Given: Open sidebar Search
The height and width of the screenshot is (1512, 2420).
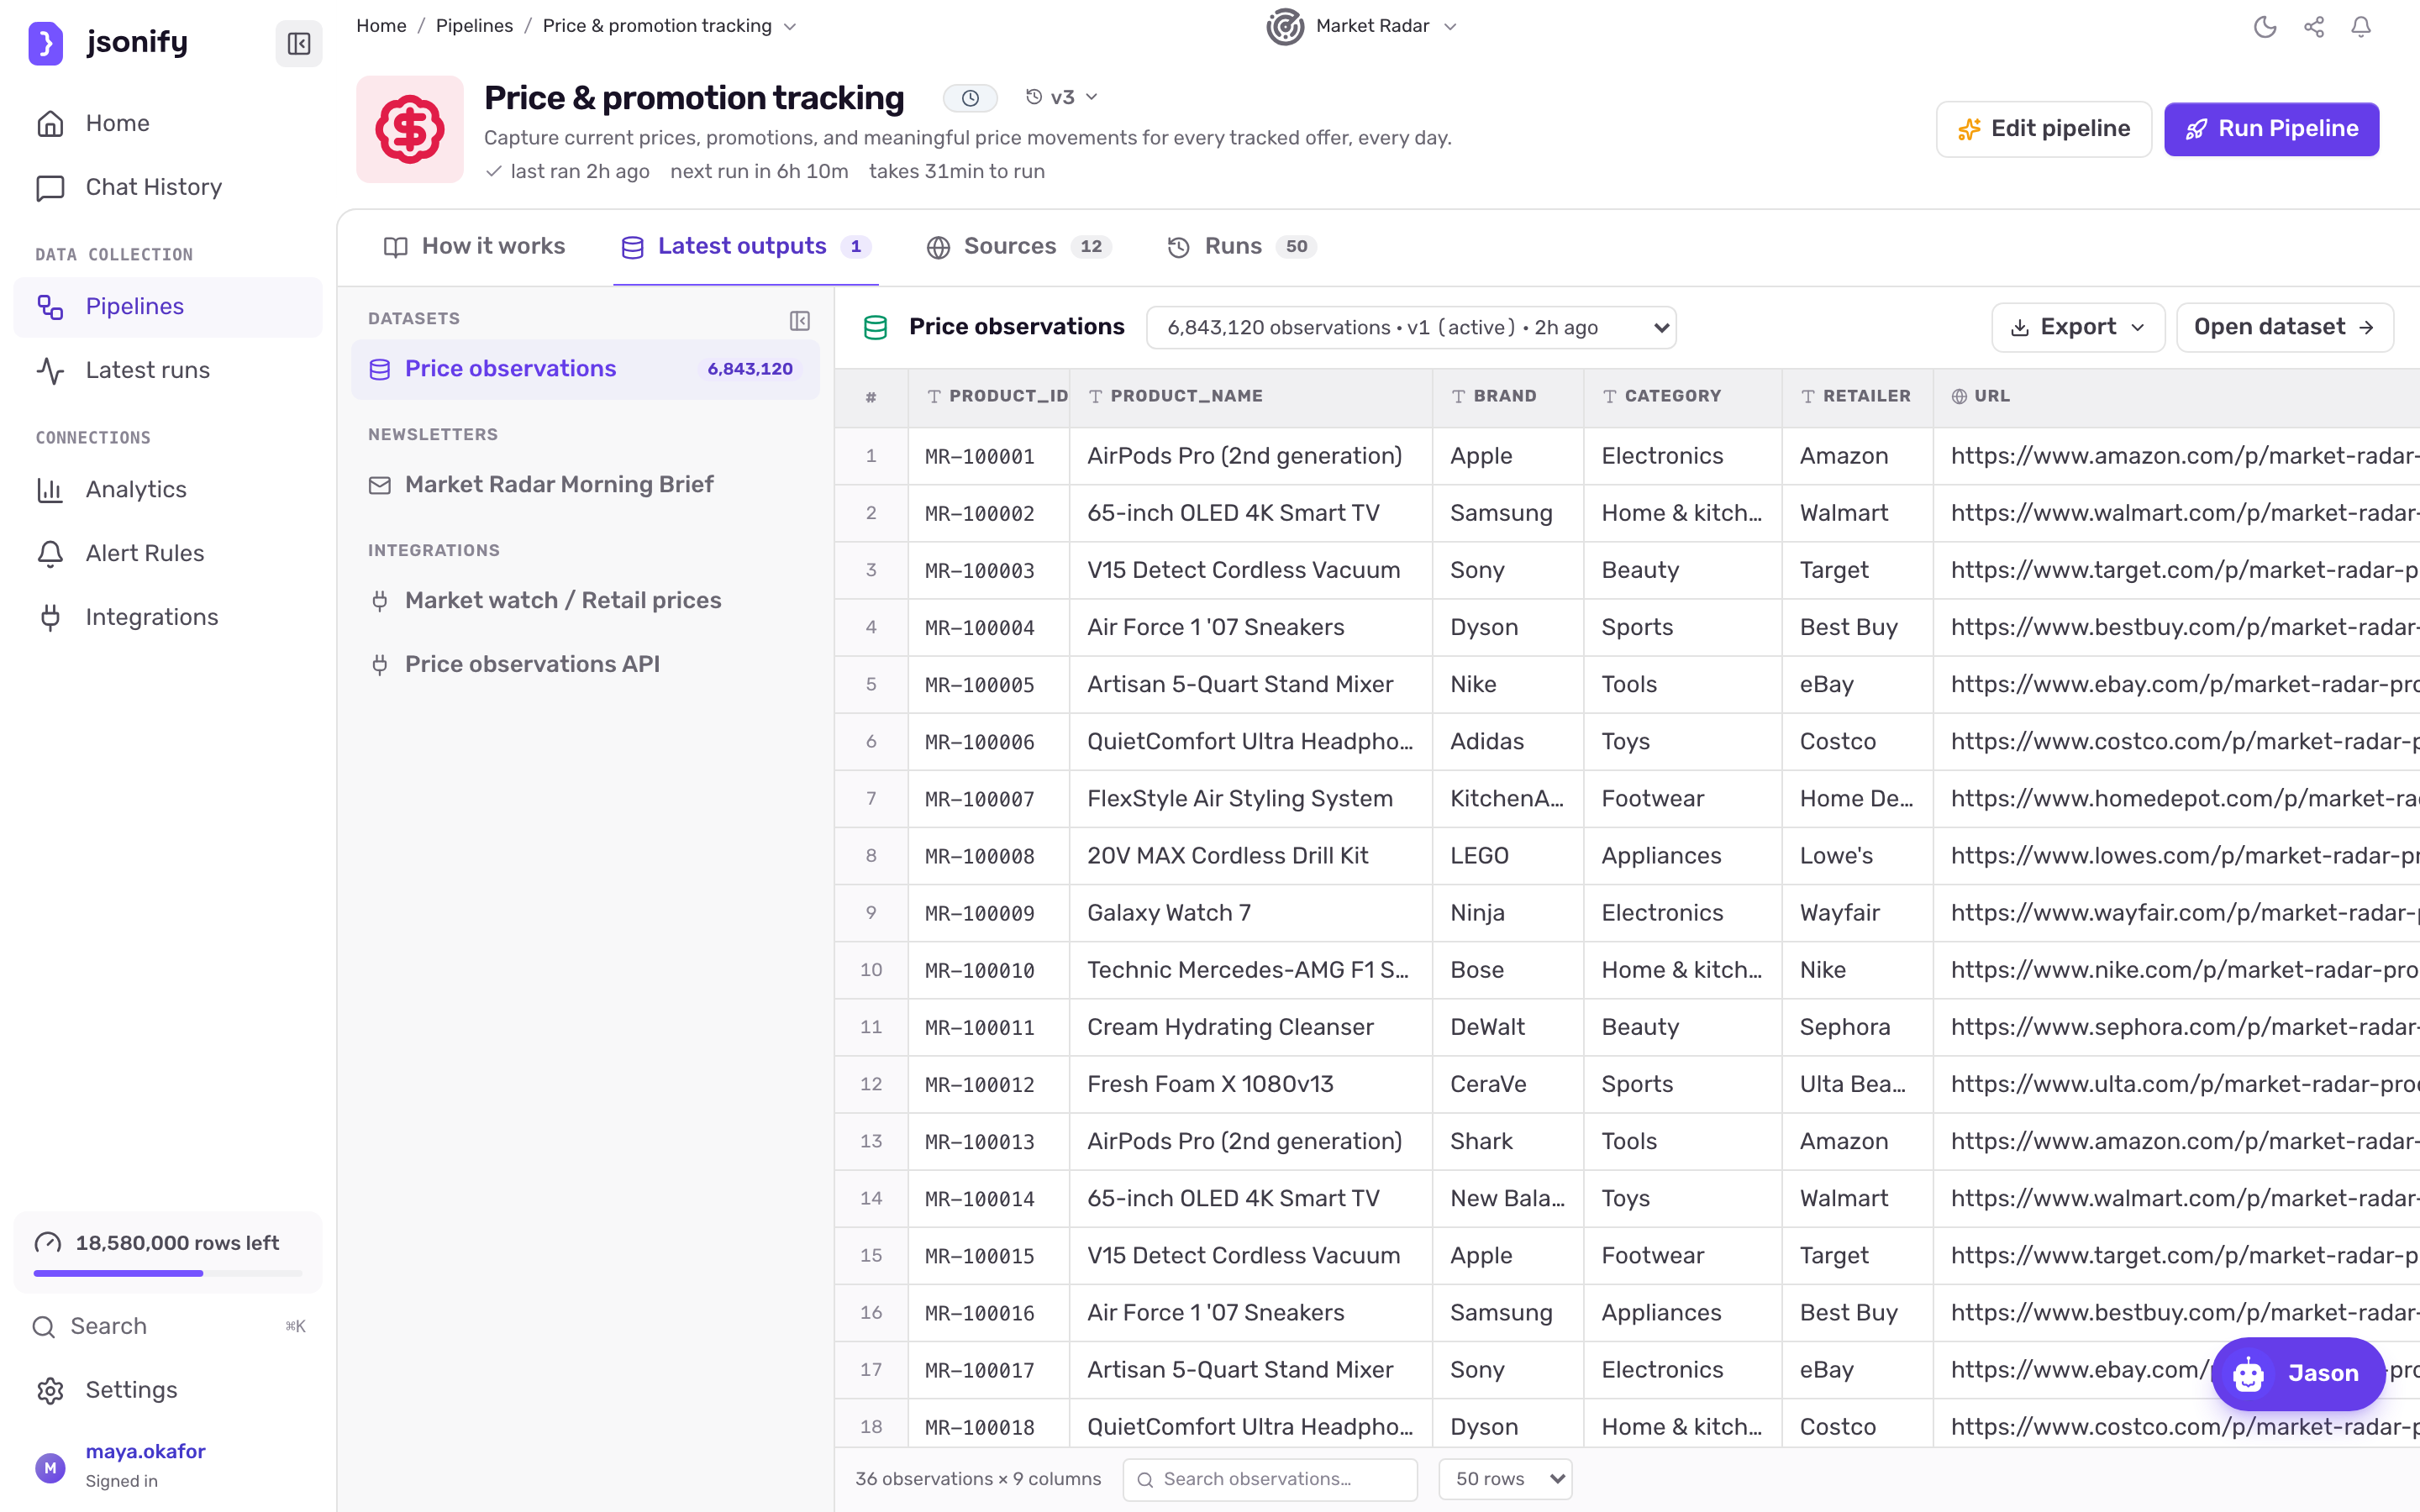Looking at the screenshot, I should tap(168, 1326).
